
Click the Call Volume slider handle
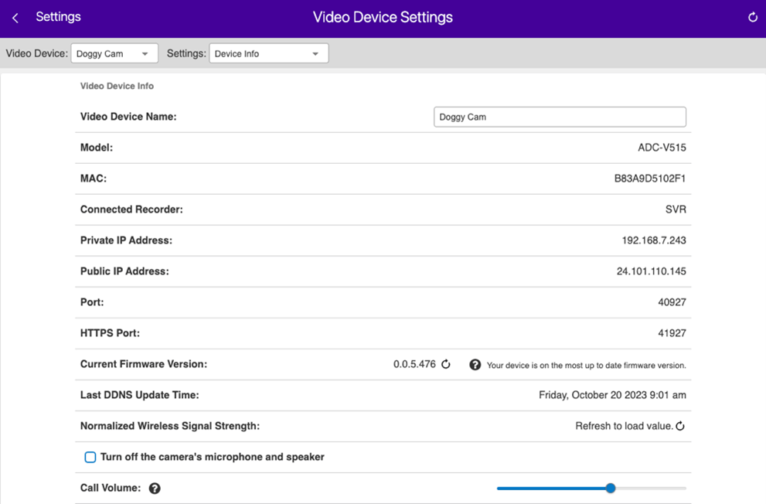pos(611,488)
